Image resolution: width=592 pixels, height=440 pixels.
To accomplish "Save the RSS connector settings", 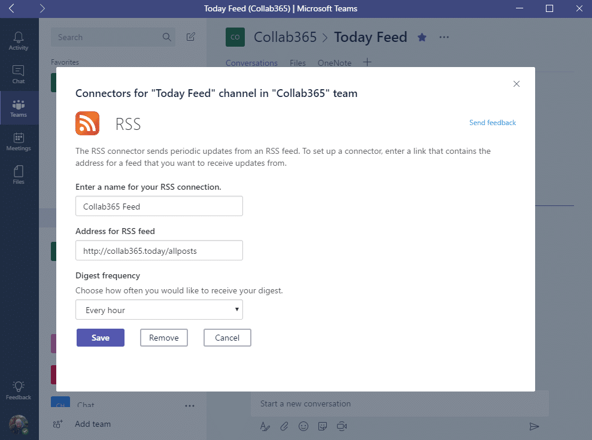I will point(101,338).
